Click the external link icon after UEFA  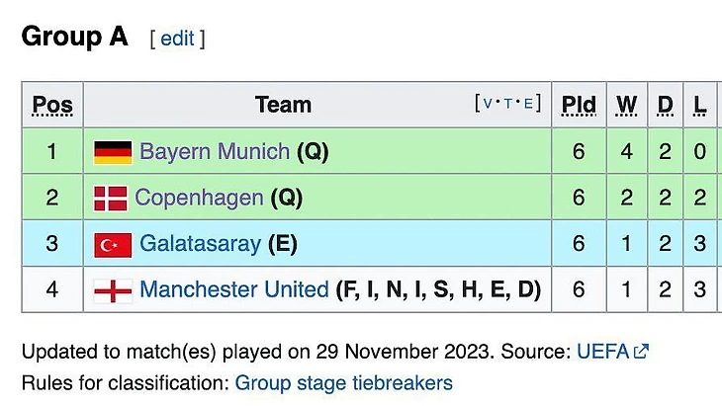(x=641, y=352)
